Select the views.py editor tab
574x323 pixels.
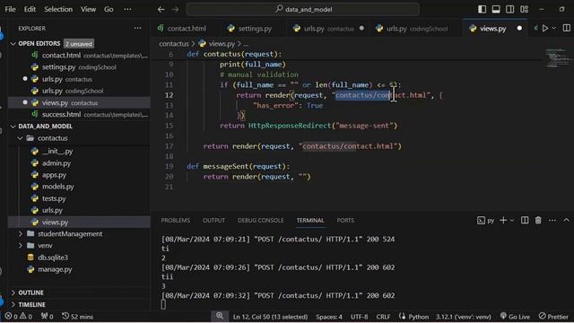pyautogui.click(x=495, y=28)
